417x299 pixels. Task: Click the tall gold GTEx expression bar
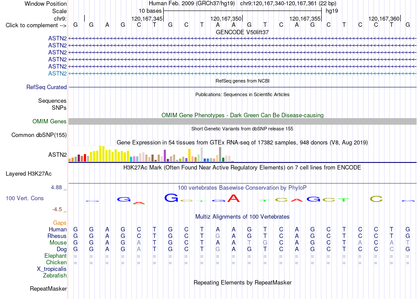point(189,155)
